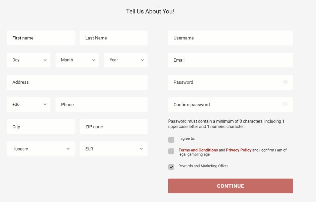
Task: Focus the First name field
Action: pos(41,38)
